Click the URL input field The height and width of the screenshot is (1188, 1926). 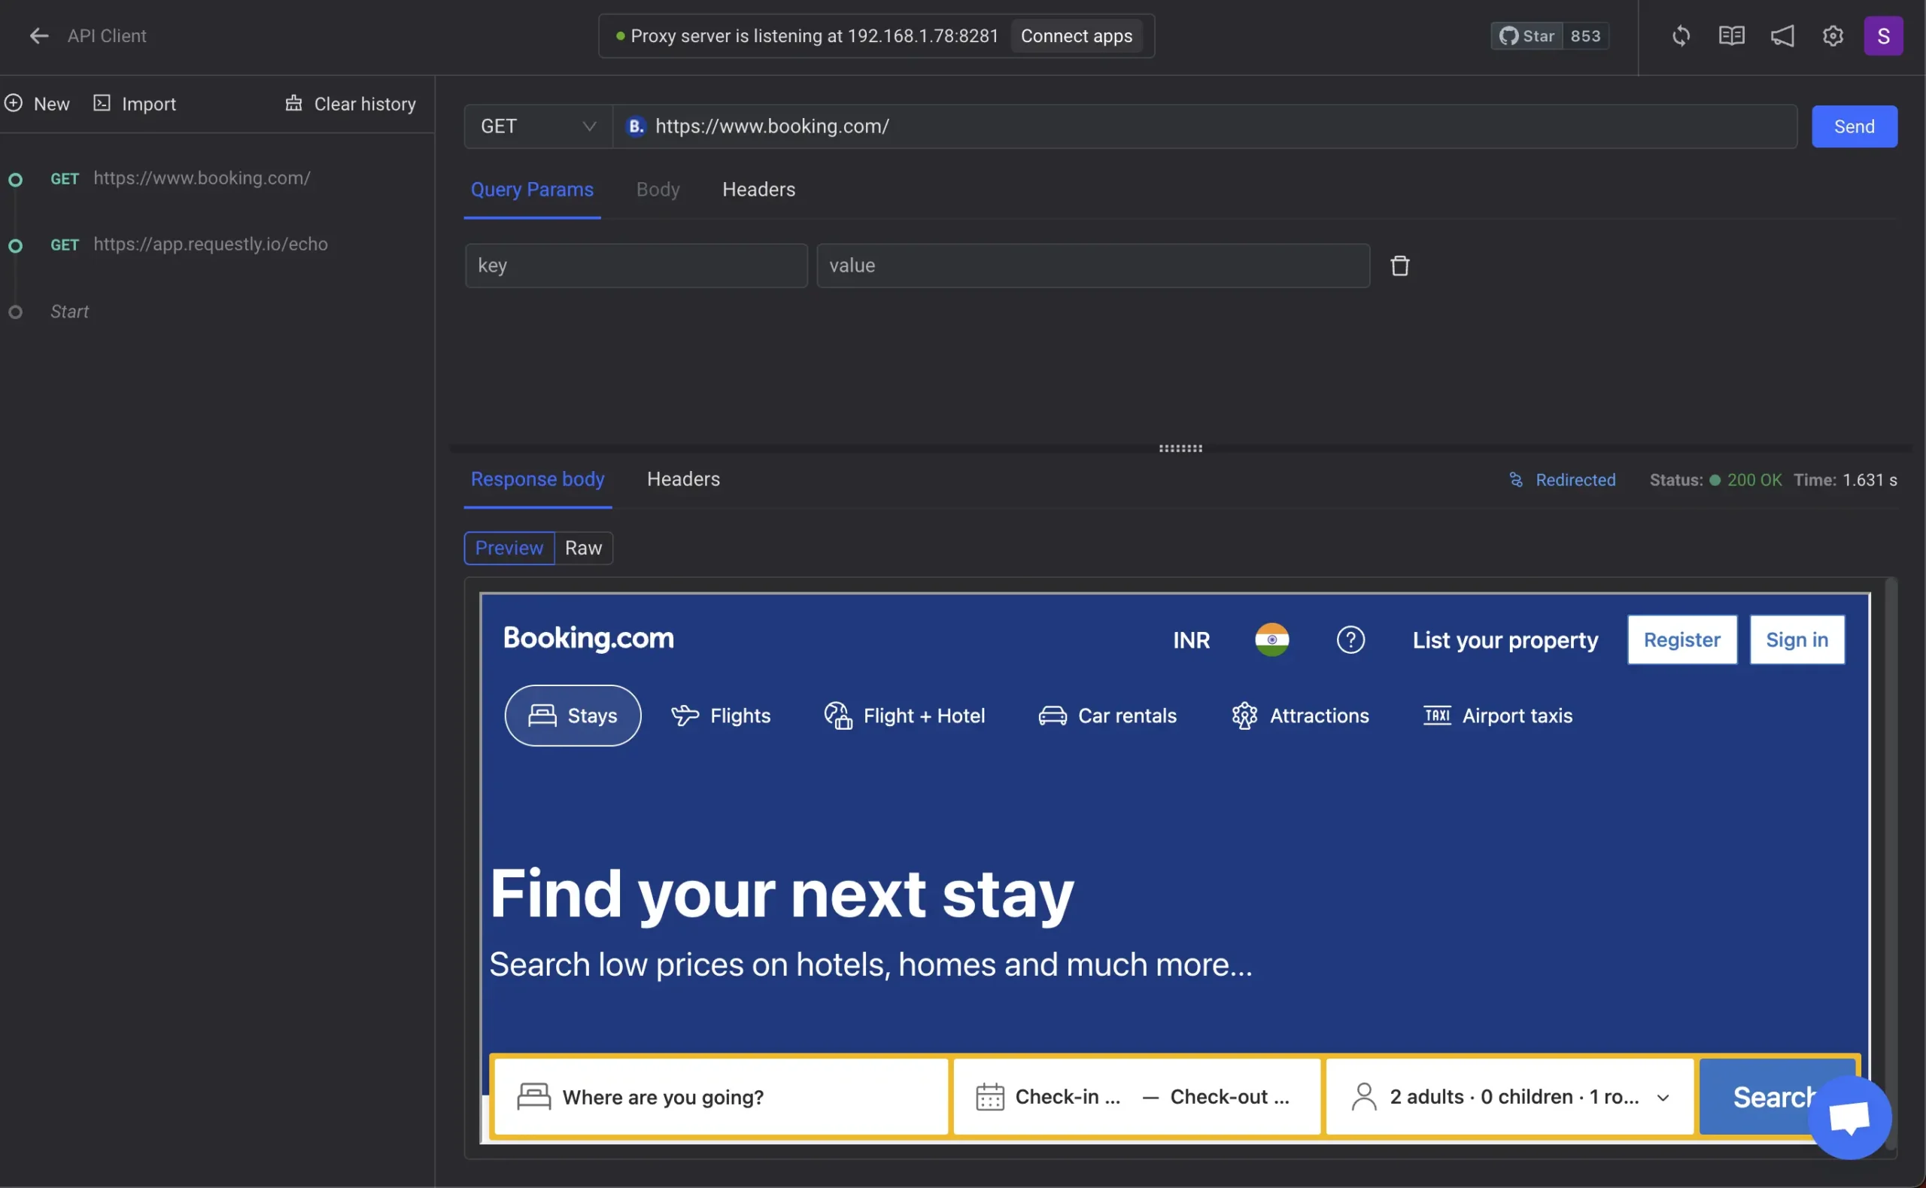coord(1205,126)
